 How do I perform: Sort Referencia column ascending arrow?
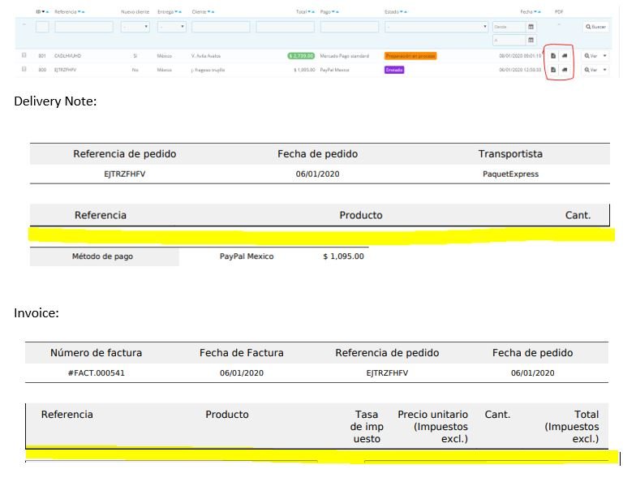[83, 11]
